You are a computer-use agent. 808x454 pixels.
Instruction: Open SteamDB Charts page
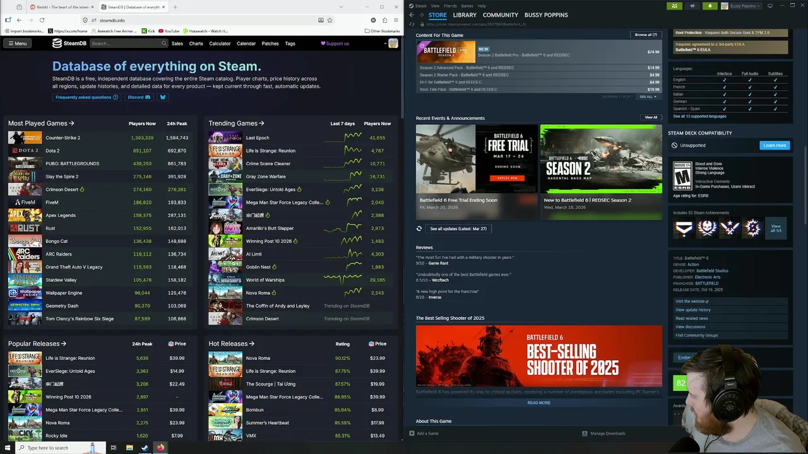pos(196,44)
